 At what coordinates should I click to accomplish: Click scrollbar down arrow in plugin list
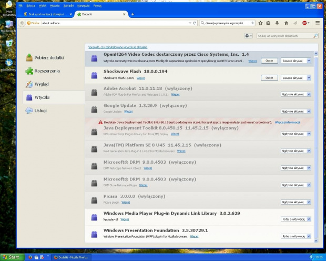point(316,240)
